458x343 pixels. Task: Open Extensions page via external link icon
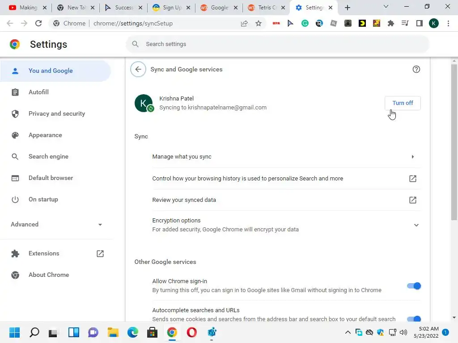pyautogui.click(x=100, y=254)
